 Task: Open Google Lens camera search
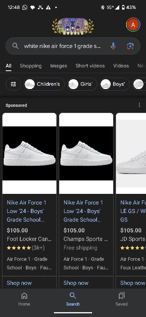pos(130,46)
